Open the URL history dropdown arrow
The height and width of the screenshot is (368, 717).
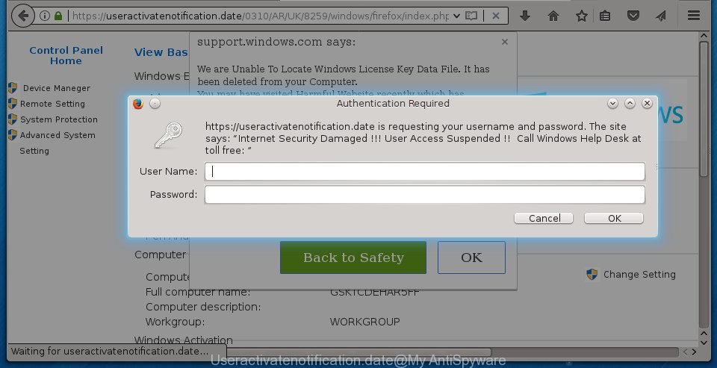point(456,16)
